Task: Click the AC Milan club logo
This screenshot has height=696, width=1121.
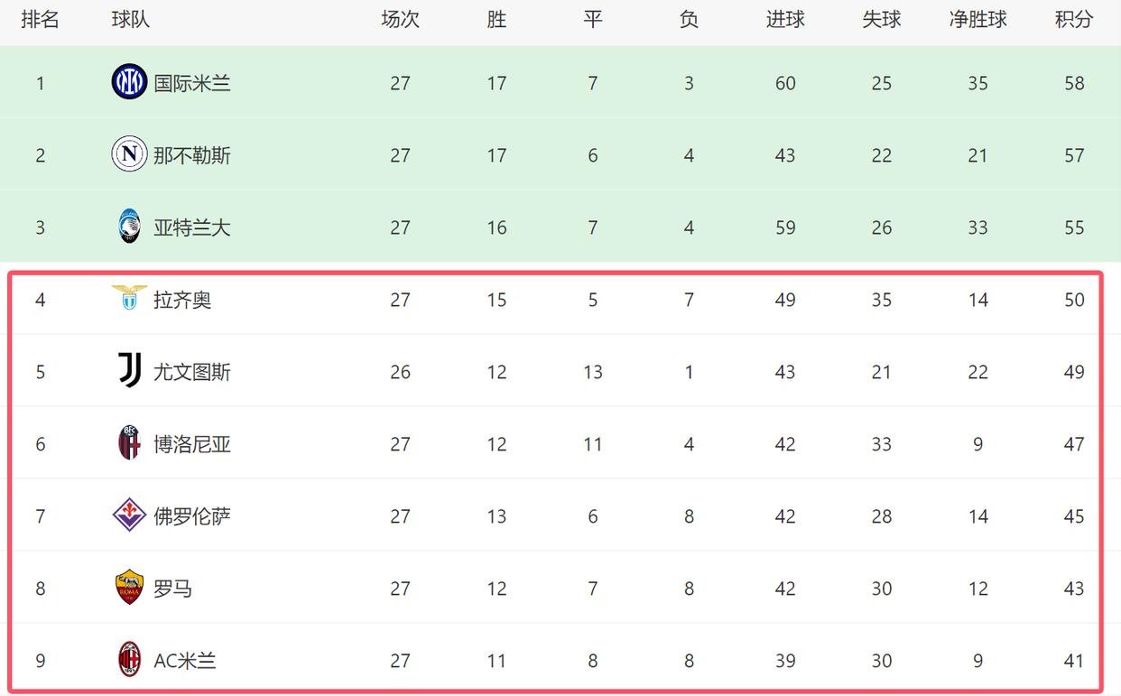Action: (129, 660)
